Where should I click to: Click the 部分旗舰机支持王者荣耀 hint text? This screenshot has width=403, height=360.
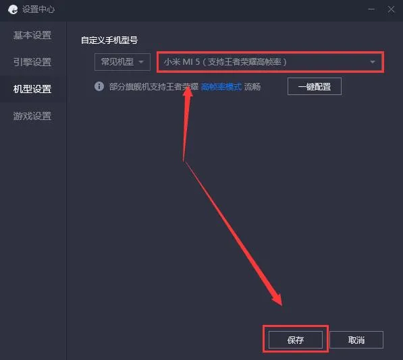pos(154,87)
